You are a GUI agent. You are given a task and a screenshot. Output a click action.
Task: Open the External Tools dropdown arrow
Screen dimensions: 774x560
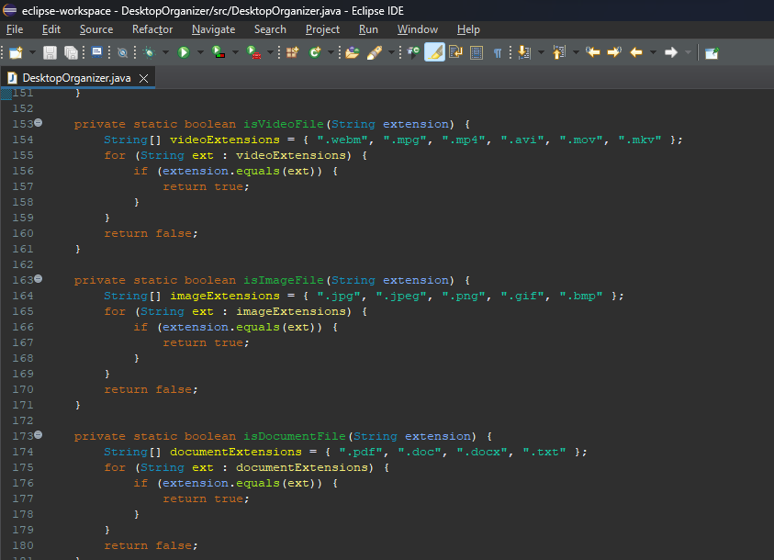pos(271,52)
